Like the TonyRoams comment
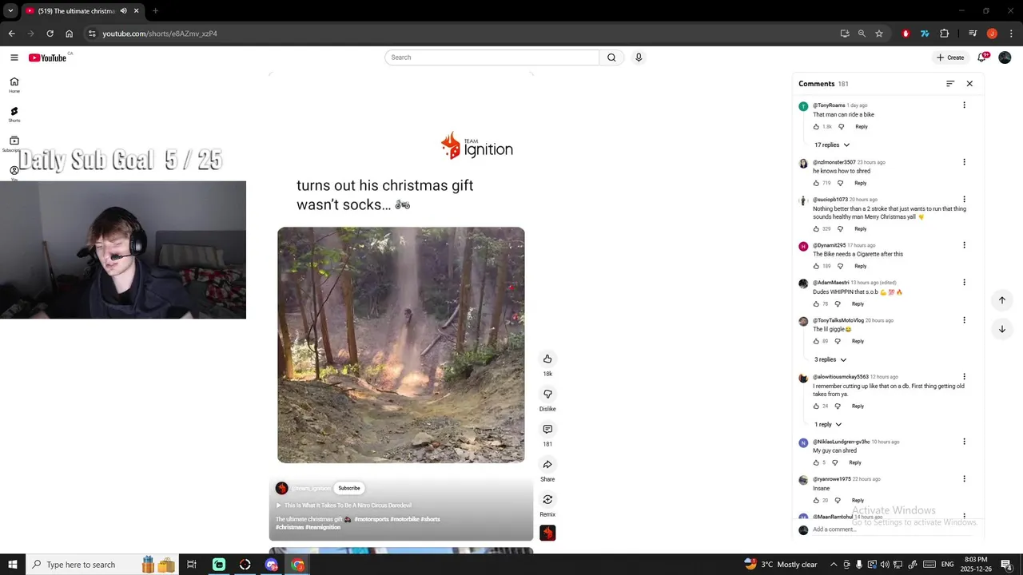The image size is (1023, 575). click(x=816, y=126)
